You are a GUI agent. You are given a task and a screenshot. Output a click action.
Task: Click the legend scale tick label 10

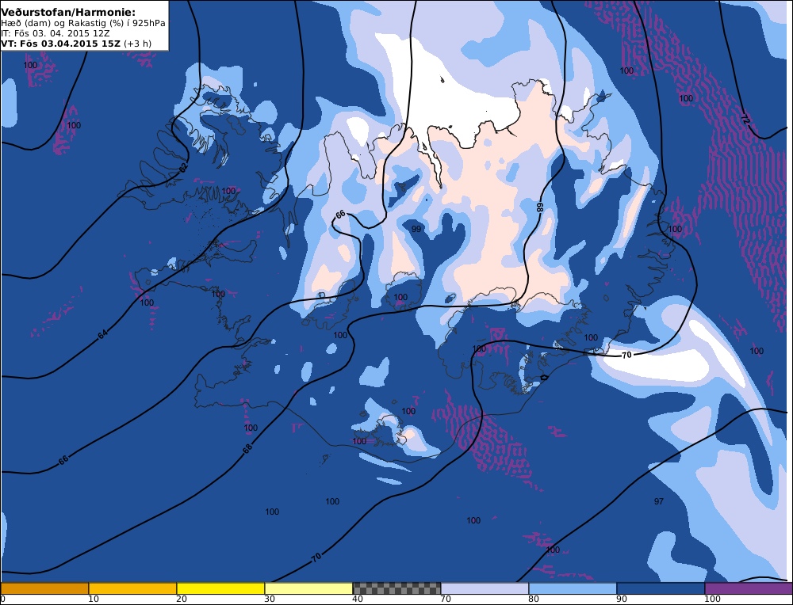click(x=94, y=599)
